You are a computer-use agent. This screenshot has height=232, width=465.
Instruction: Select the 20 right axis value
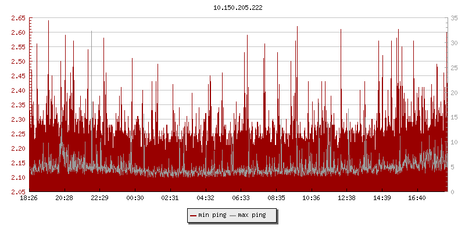pos(454,93)
